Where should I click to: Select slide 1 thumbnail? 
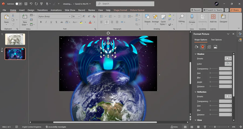[15, 39]
